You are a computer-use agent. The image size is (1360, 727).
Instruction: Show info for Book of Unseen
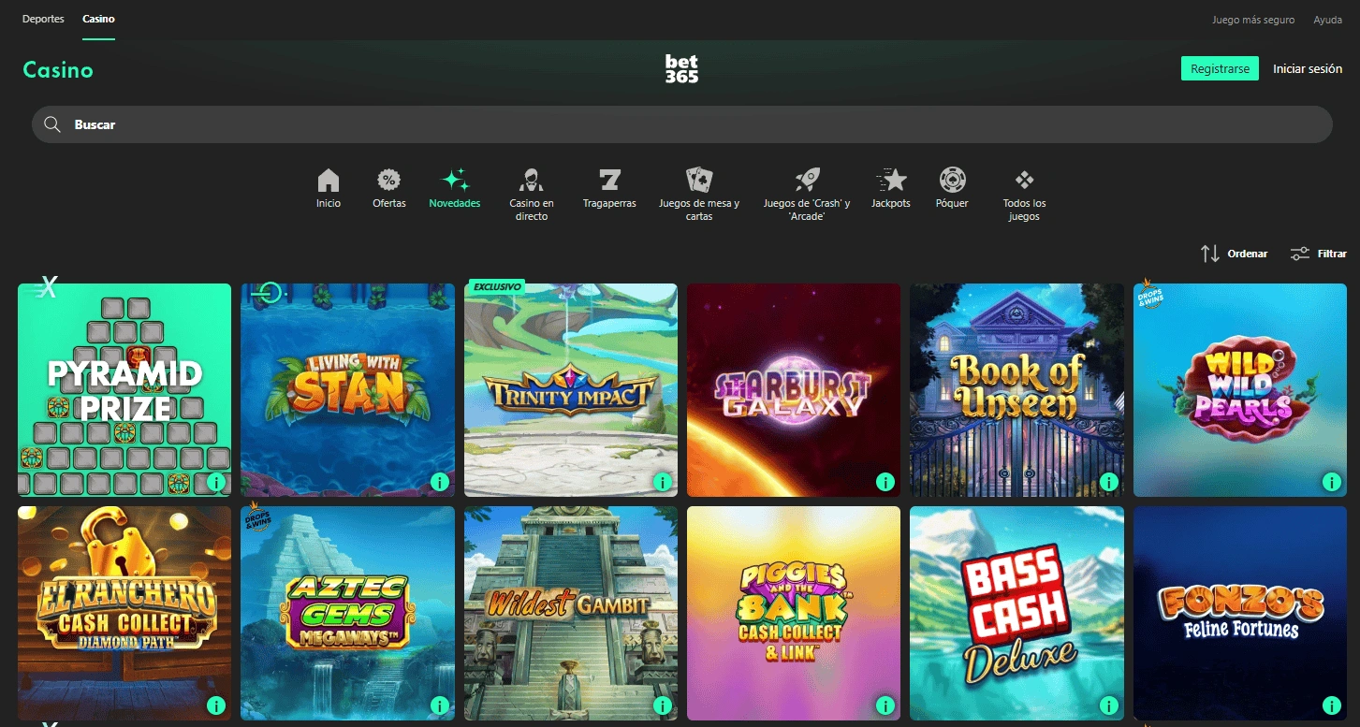coord(1109,482)
